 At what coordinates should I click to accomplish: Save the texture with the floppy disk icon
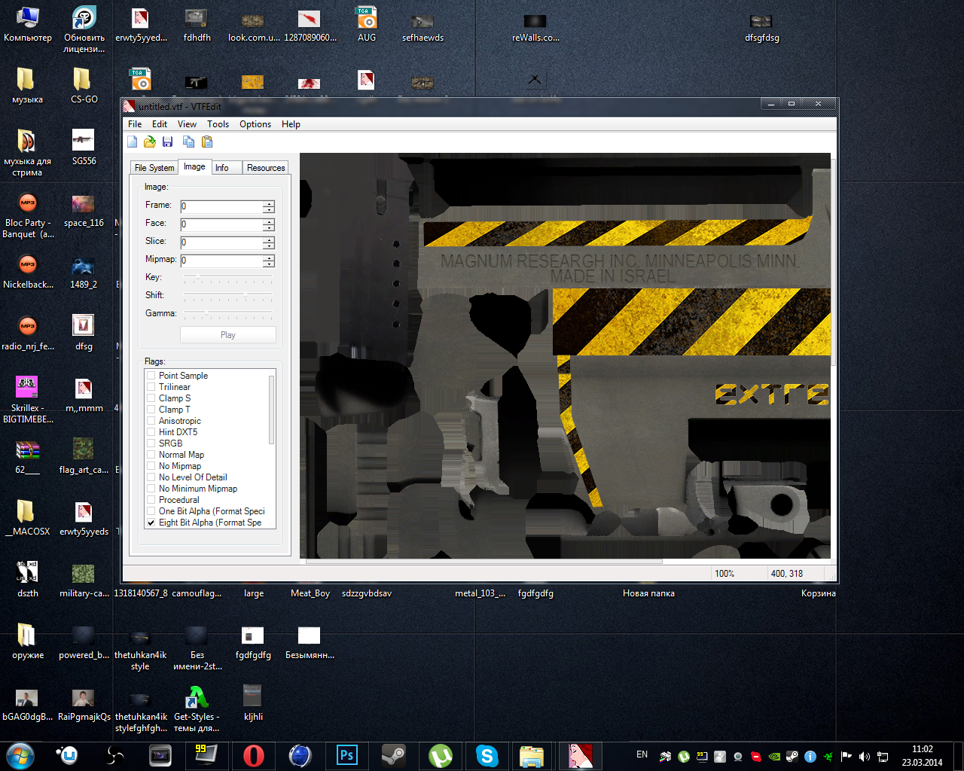[168, 142]
